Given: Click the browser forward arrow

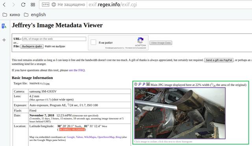Looking at the screenshot, I should [14, 5].
